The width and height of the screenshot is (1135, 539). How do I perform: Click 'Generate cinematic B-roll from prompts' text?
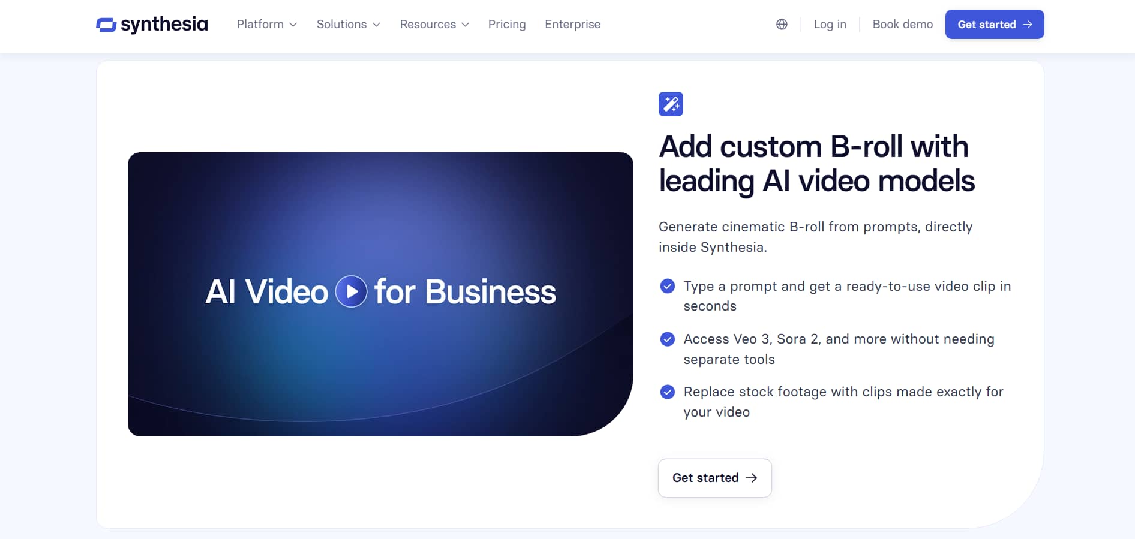point(815,237)
